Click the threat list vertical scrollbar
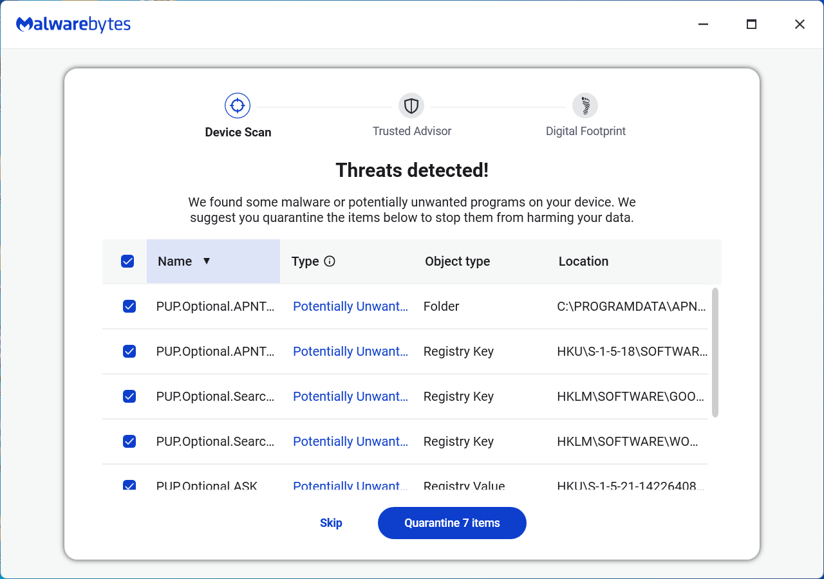Viewport: 824px width, 579px height. [715, 352]
